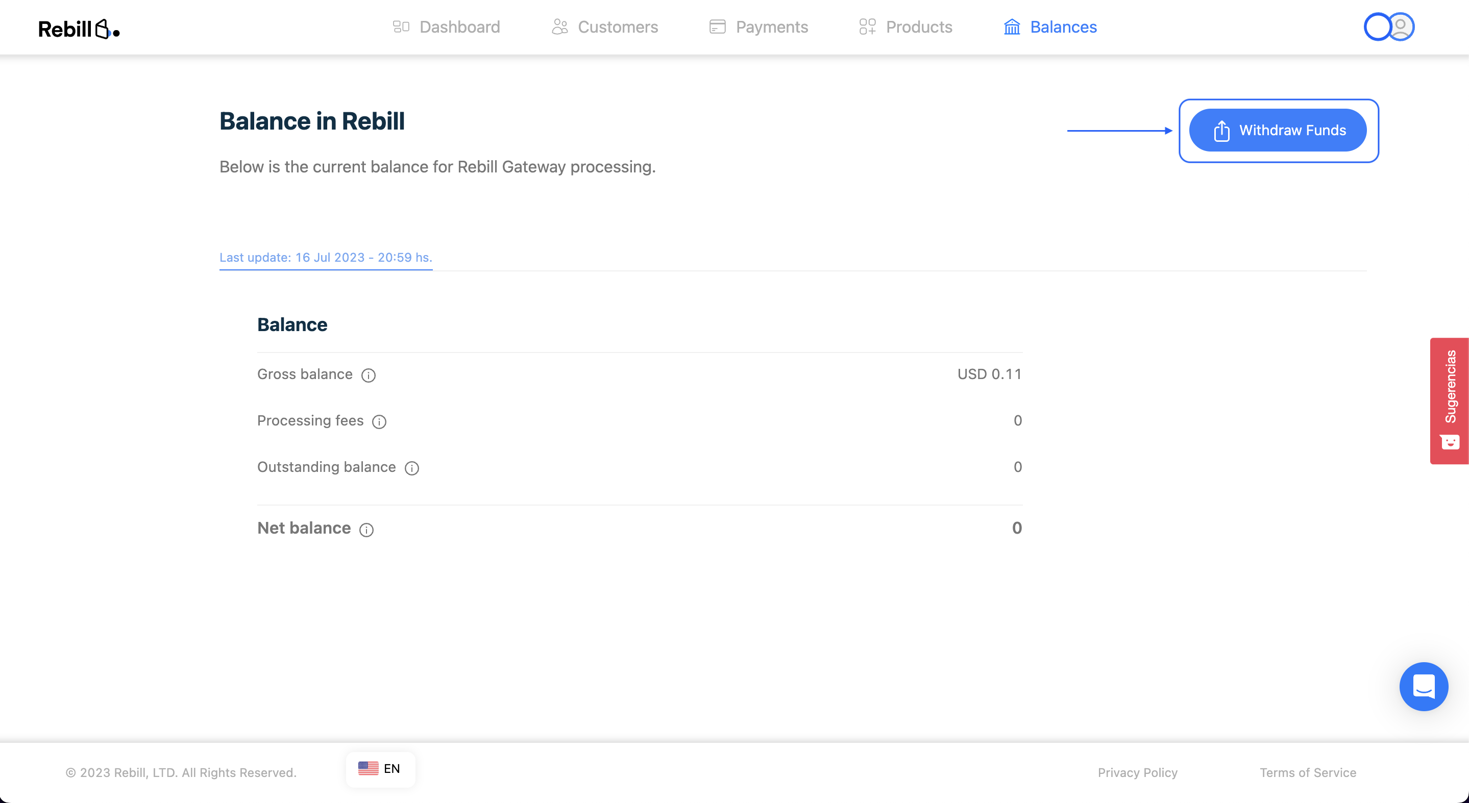
Task: Click the Outstanding balance info icon
Action: [x=412, y=468]
